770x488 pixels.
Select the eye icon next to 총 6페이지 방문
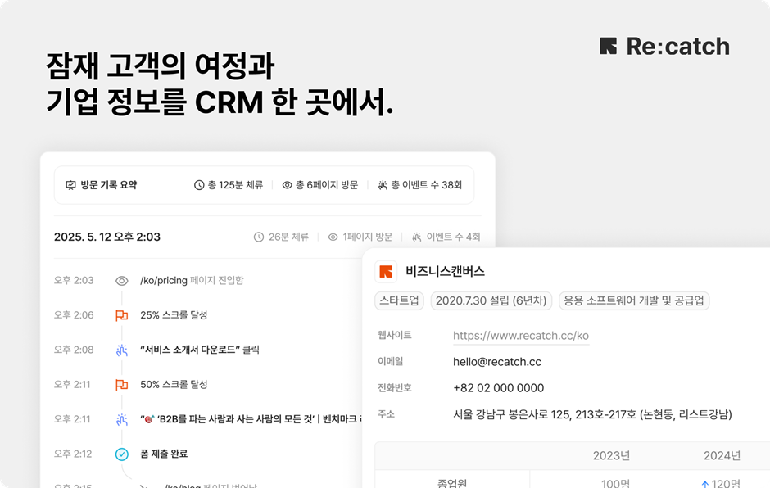(x=290, y=185)
